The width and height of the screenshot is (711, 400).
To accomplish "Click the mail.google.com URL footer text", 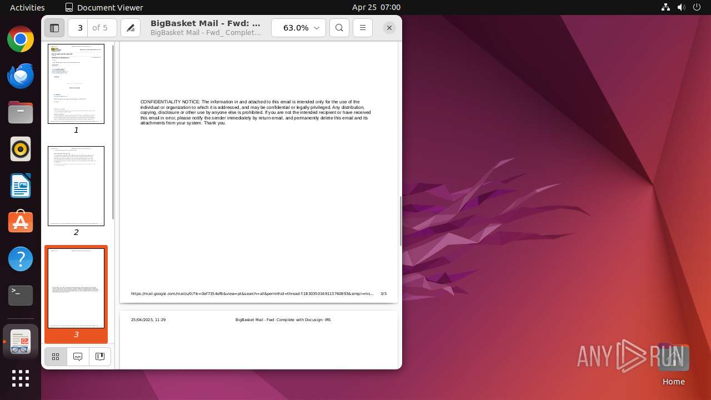I will [x=252, y=293].
